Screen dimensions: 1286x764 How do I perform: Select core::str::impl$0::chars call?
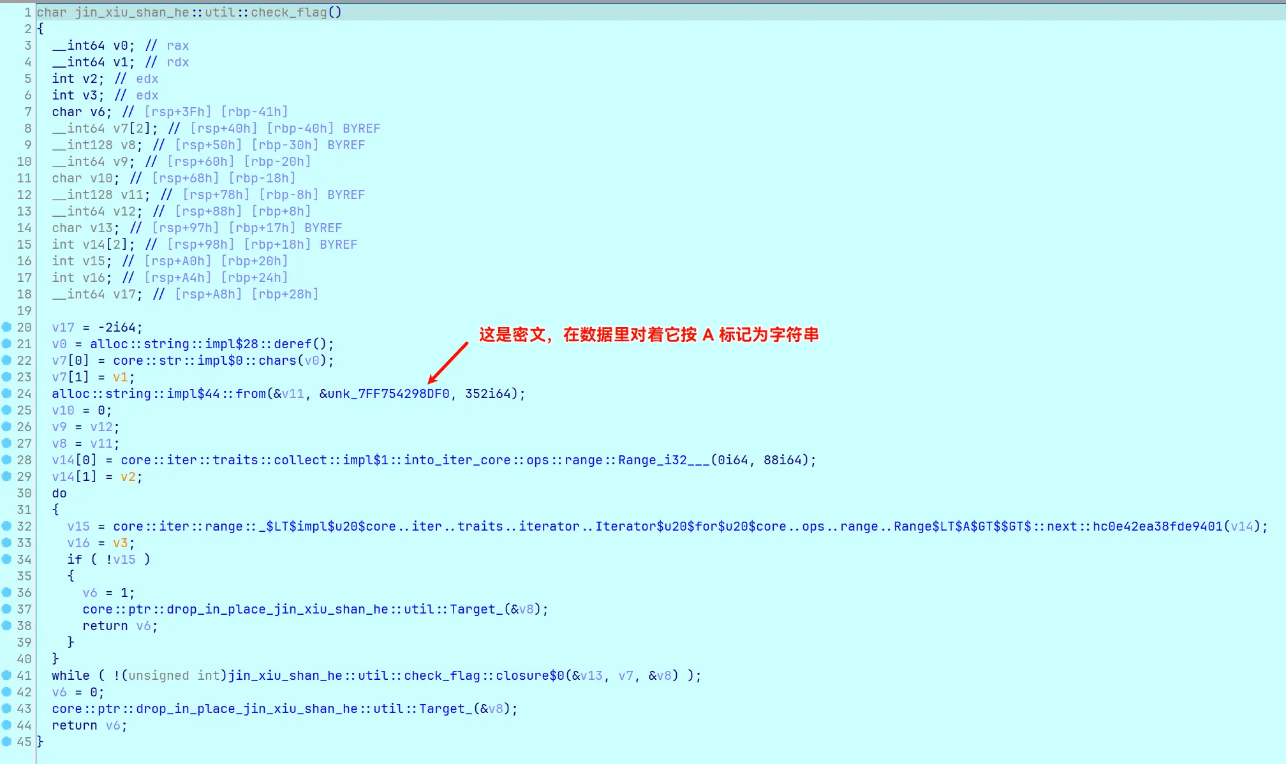click(204, 361)
